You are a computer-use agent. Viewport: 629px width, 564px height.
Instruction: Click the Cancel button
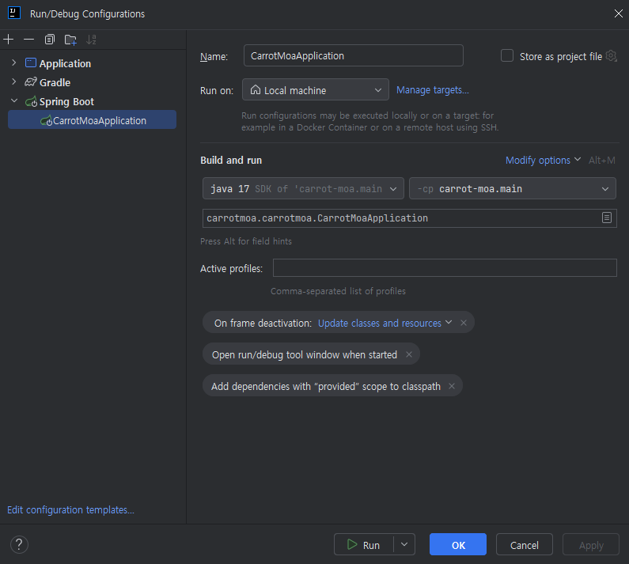pos(525,545)
